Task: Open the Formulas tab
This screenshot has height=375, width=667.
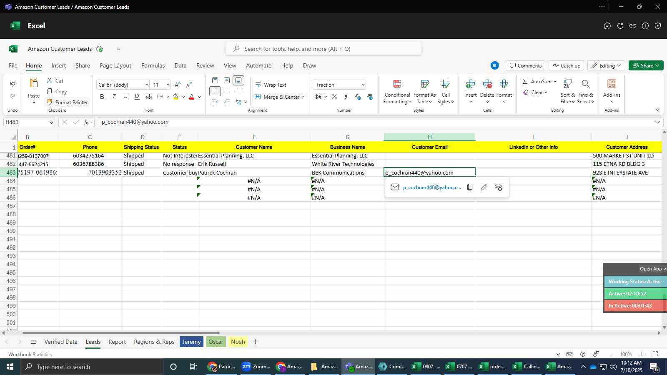Action: pos(153,65)
